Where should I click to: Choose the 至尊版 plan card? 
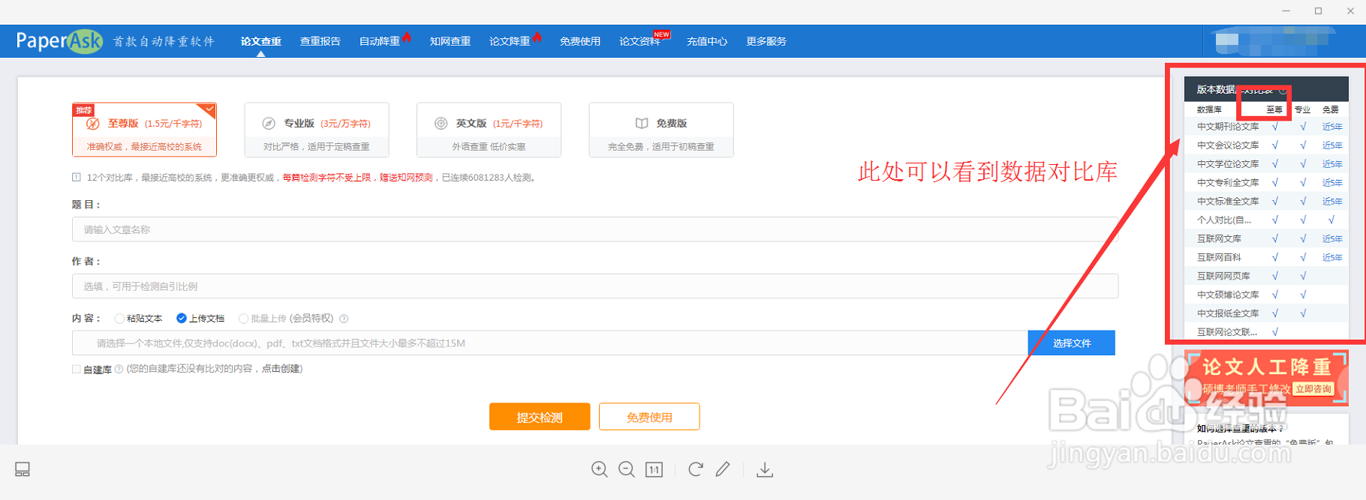pyautogui.click(x=144, y=130)
